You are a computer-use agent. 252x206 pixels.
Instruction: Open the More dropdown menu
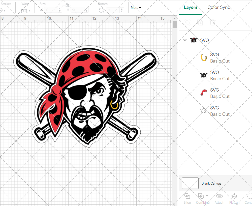pos(136,8)
